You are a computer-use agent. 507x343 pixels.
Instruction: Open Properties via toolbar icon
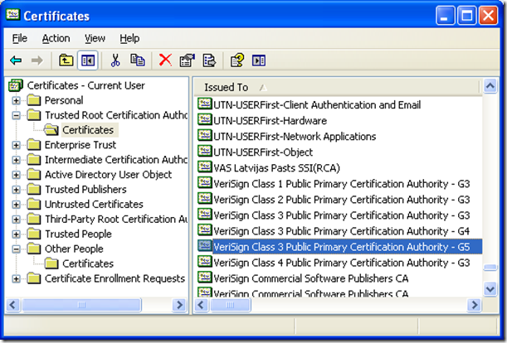point(188,60)
